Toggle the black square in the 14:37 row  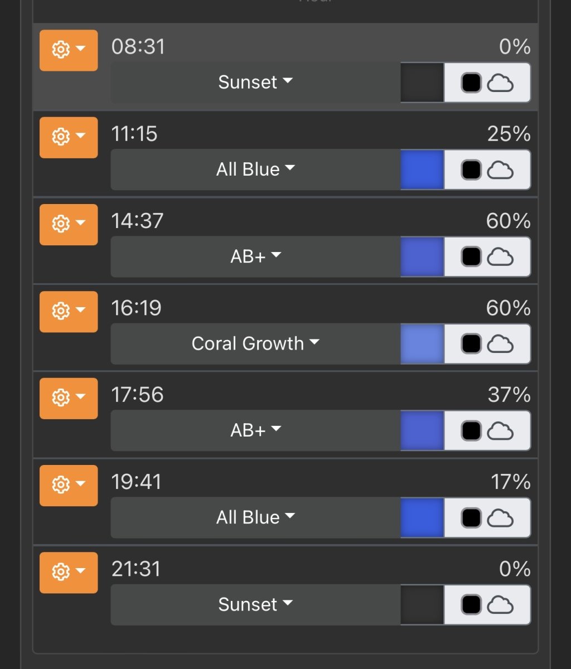(x=471, y=257)
